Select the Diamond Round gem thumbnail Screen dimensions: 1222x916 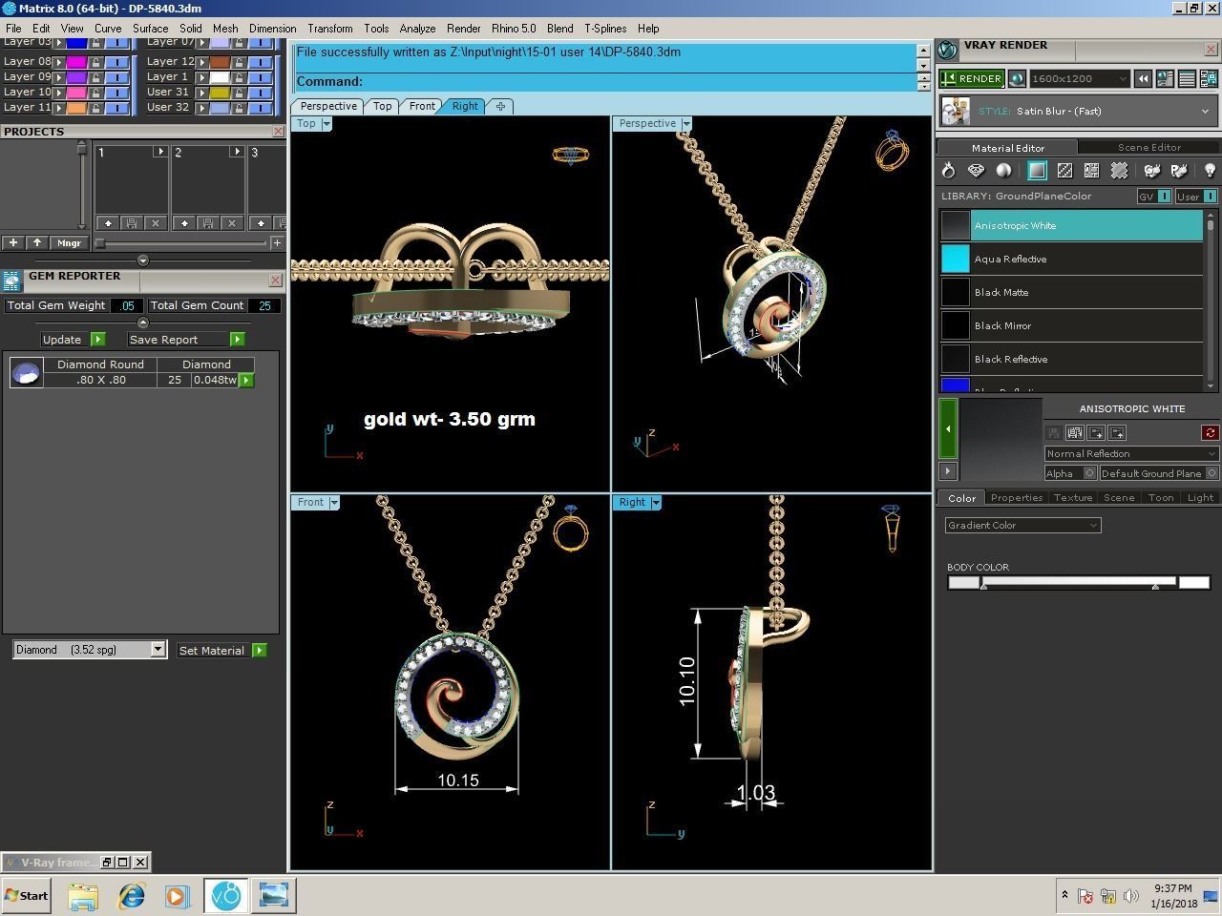(27, 372)
